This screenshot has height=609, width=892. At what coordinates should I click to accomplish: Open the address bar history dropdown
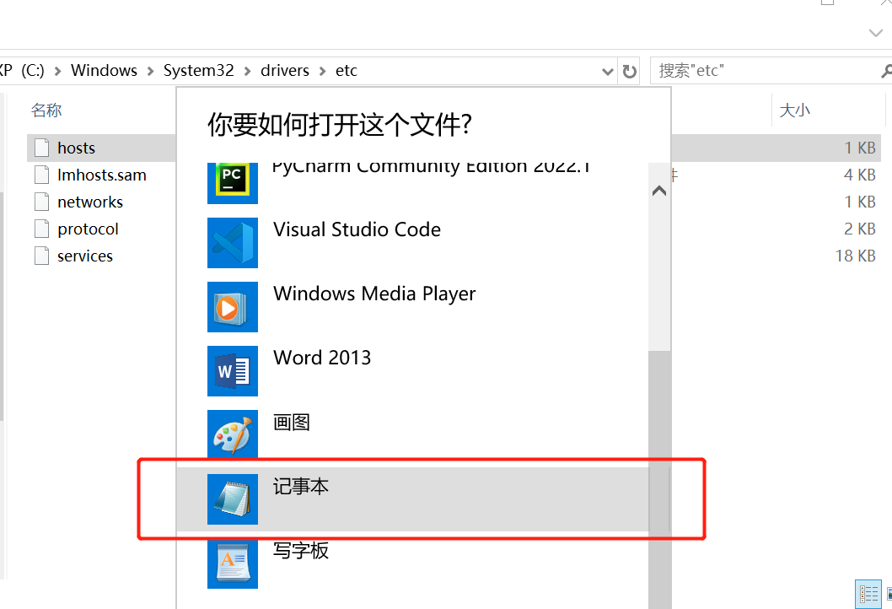[x=608, y=72]
